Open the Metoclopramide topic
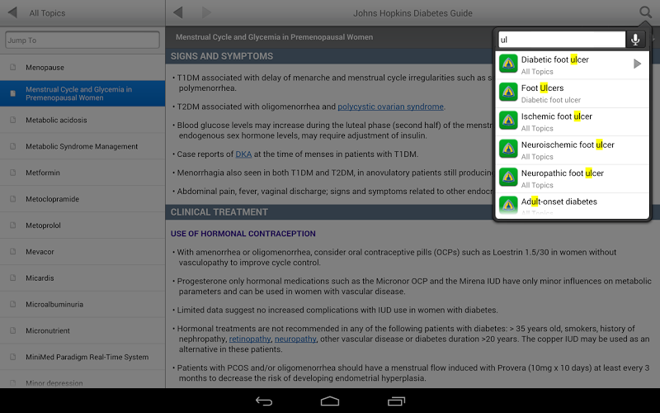This screenshot has height=413, width=660. (x=82, y=199)
